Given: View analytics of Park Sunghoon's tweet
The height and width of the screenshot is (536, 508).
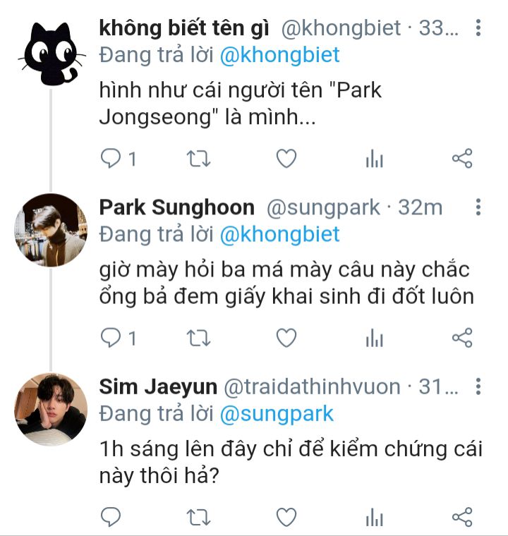Looking at the screenshot, I should coord(374,339).
